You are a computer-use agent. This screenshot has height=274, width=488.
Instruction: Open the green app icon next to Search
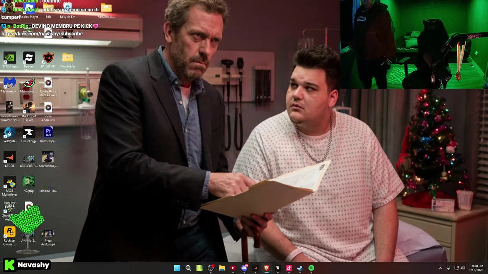pyautogui.click(x=199, y=268)
